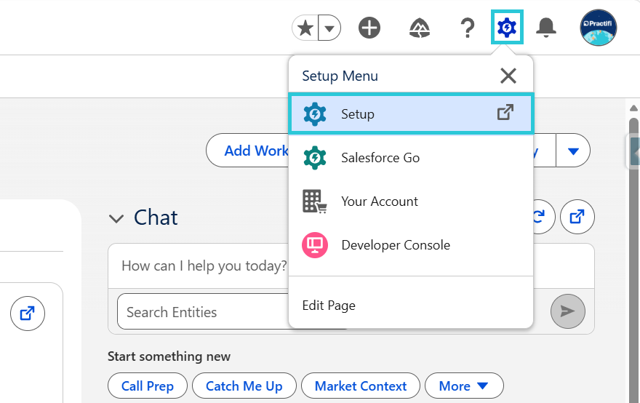This screenshot has height=403, width=640.
Task: Open the Practifi user profile avatar
Action: 599,28
